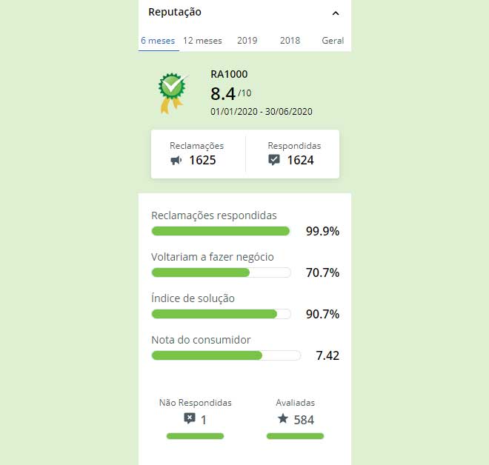This screenshot has width=489, height=465.
Task: Click the Respondidas count 1624
Action: click(300, 160)
